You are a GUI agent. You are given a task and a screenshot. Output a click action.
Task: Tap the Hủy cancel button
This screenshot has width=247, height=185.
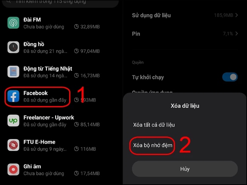185,169
